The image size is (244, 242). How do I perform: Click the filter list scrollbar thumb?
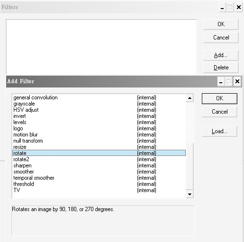pos(190,166)
